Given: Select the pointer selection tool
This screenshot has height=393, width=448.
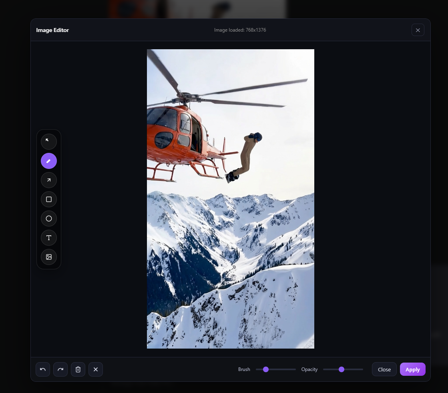Looking at the screenshot, I should coord(49,142).
